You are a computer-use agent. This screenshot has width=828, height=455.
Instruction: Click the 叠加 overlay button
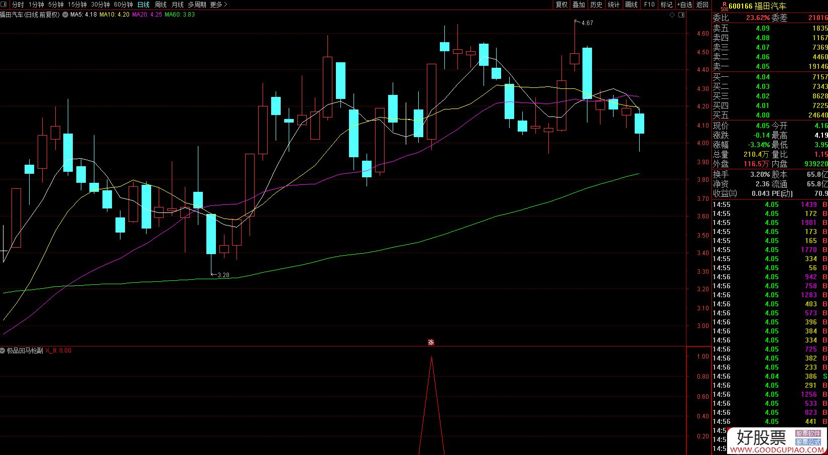tap(579, 5)
